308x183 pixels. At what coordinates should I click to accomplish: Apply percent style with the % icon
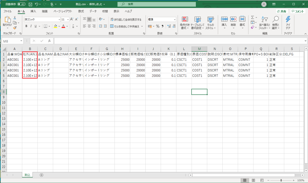(x=157, y=26)
